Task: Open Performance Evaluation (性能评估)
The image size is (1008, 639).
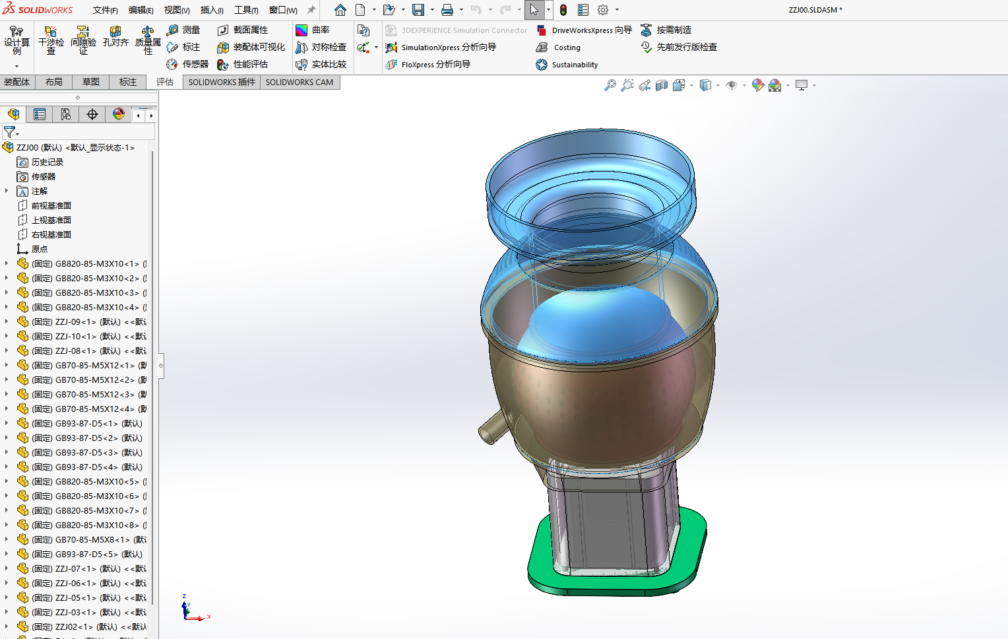Action: (243, 65)
